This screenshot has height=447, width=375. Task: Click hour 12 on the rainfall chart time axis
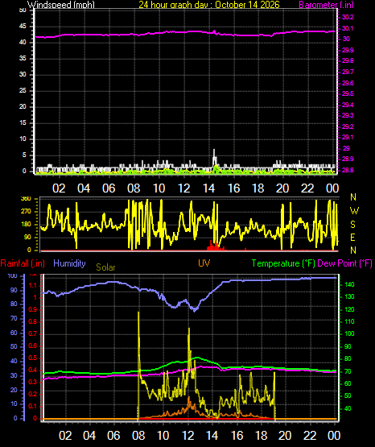point(187,436)
